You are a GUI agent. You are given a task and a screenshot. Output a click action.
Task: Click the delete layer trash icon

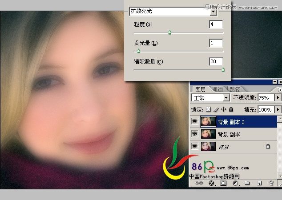(x=271, y=183)
